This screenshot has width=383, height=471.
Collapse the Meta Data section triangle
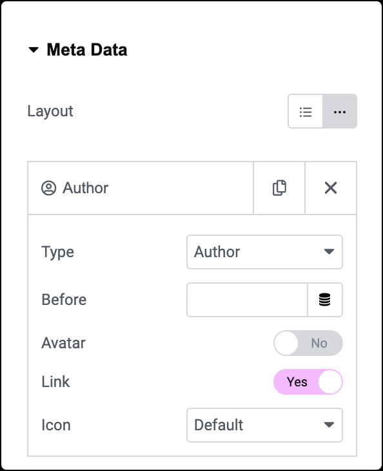[x=34, y=50]
